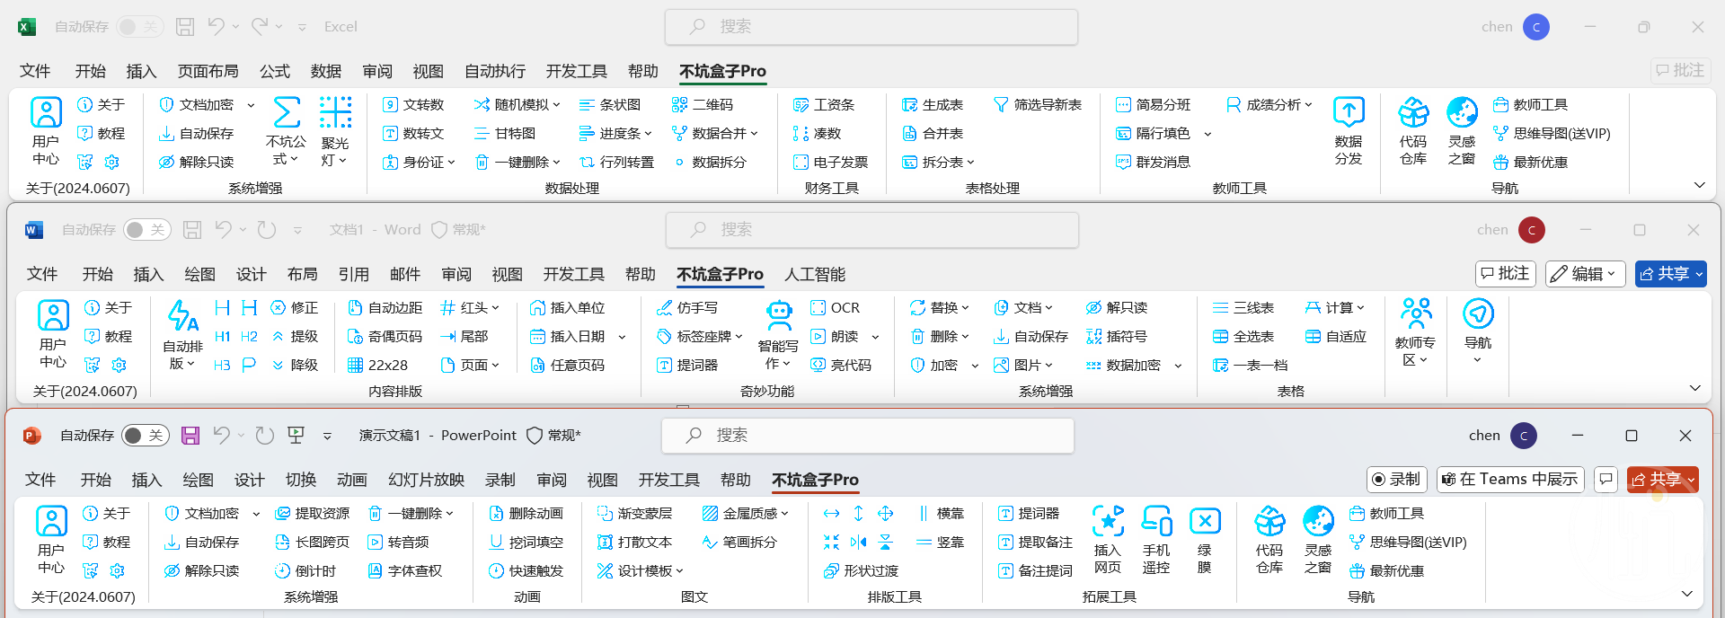Open the 人工智能 tab in Word
Screen dimensions: 1725x618
coord(814,274)
